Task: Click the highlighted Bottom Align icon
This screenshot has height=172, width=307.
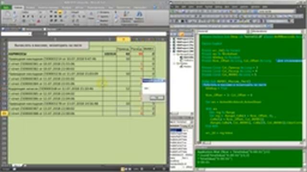Action: click(x=60, y=12)
